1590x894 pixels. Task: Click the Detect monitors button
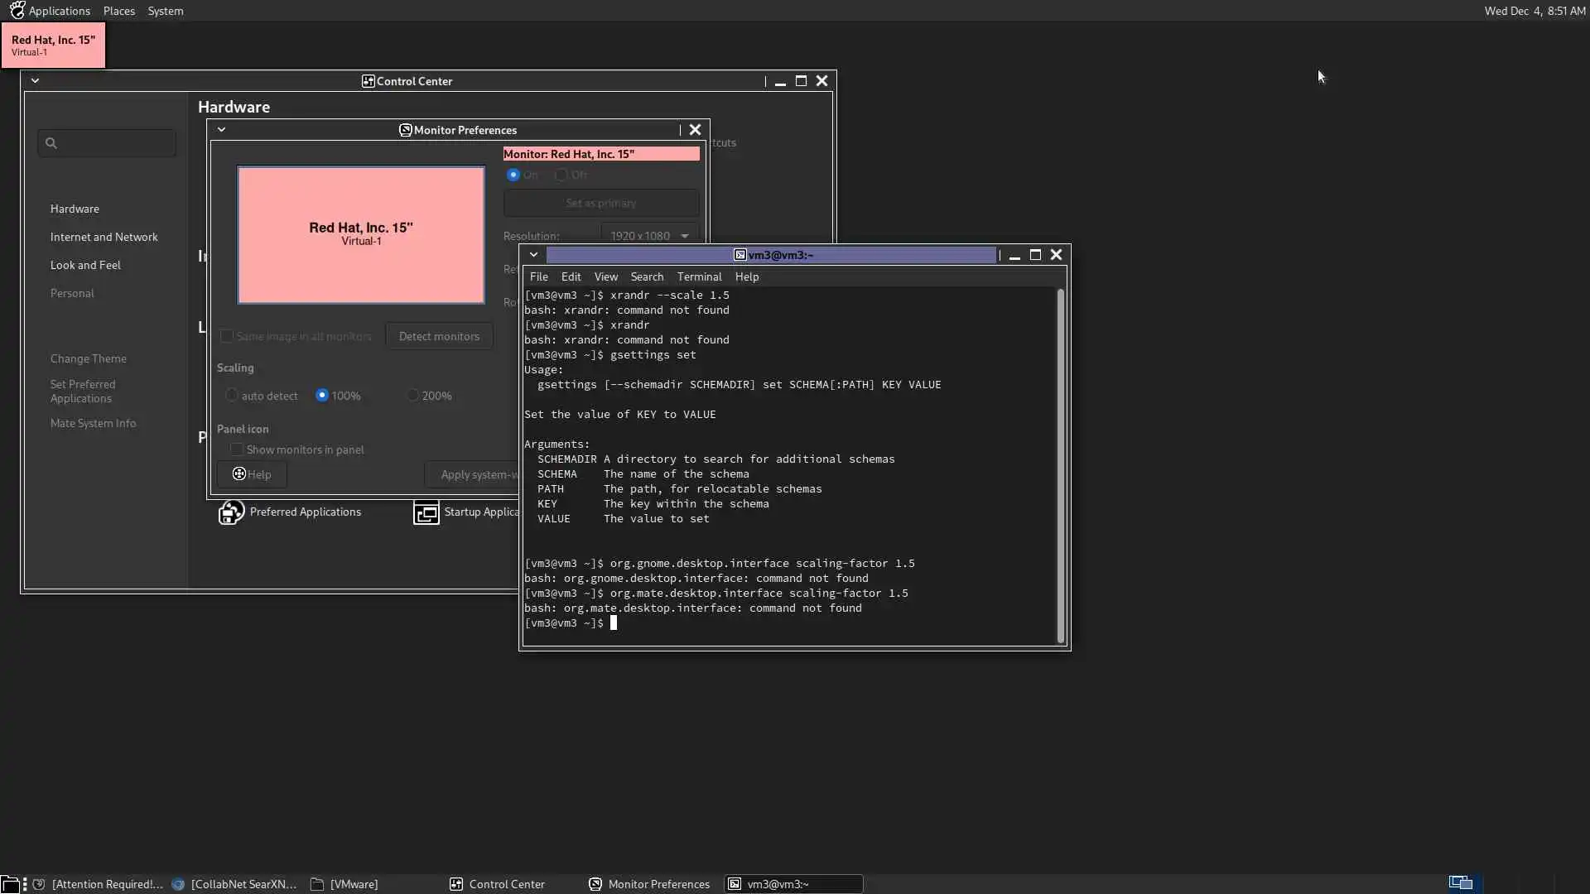click(x=439, y=336)
